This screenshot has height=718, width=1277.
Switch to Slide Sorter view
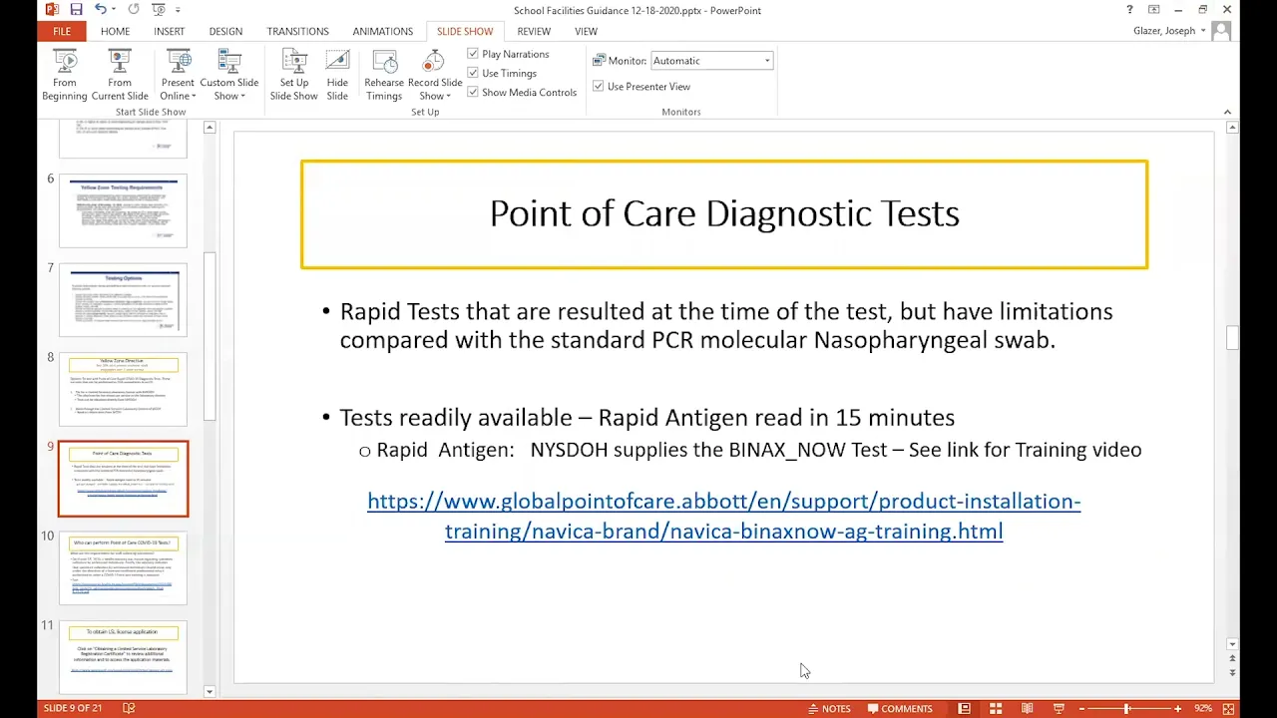(x=996, y=709)
